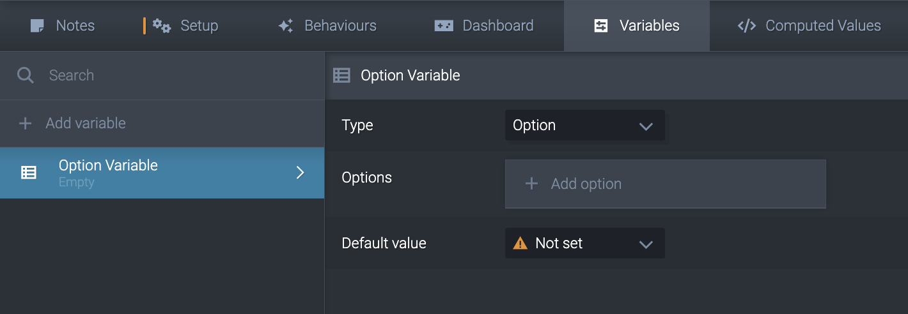The height and width of the screenshot is (314, 908).
Task: Click the Computed Values code icon
Action: pos(747,26)
